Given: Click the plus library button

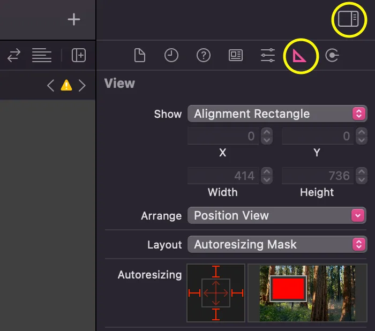Looking at the screenshot, I should (x=74, y=19).
